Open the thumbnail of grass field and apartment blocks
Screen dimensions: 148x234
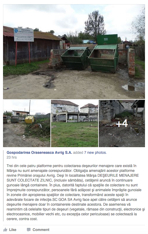(x=75, y=124)
